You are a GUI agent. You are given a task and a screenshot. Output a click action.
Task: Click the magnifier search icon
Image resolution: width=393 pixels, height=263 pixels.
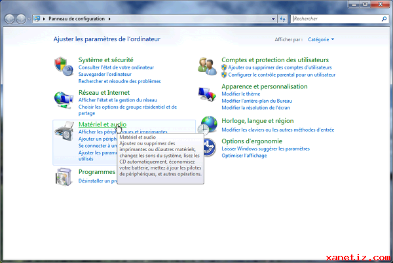coord(384,19)
